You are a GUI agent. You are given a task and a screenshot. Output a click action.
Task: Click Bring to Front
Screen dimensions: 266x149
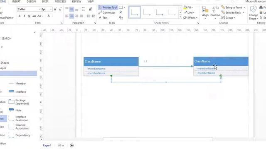(232, 7)
